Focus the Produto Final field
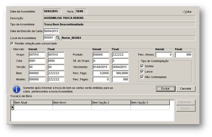The width and height of the screenshot is (212, 137). tap(120, 55)
